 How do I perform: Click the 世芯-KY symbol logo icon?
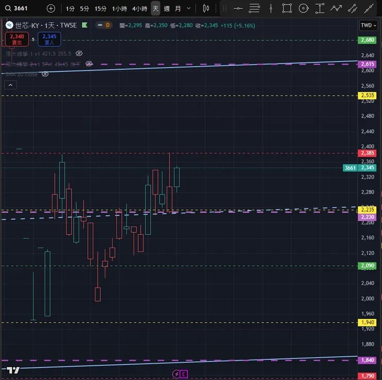coord(9,25)
